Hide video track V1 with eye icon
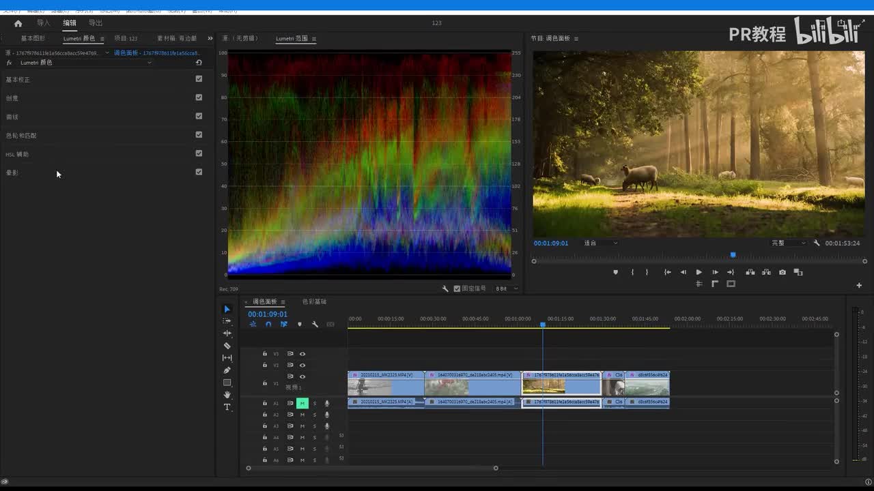This screenshot has height=491, width=874. [x=302, y=376]
